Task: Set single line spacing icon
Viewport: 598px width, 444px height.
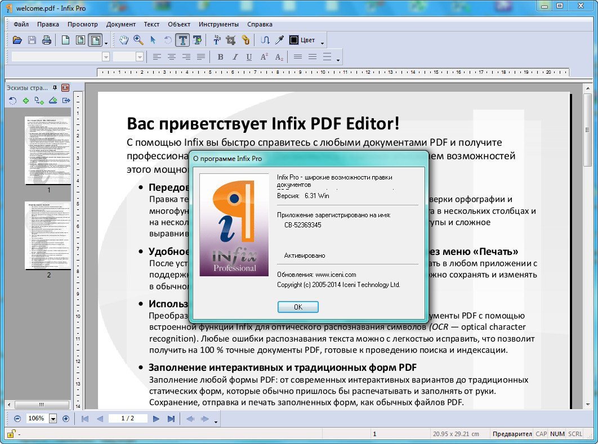Action: click(x=298, y=57)
